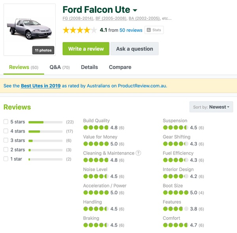237x233 pixels.
Task: Open the FG (2008-2014) model link
Action: 78,19
